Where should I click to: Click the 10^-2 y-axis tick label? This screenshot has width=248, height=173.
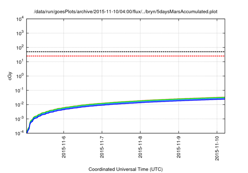[x=19, y=105]
